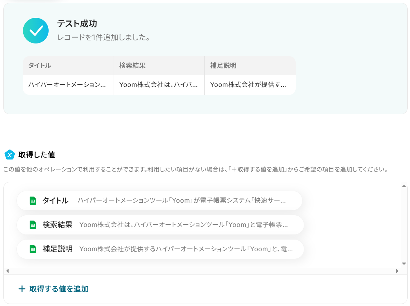Click the Google Sheets icon in the タイトル row
This screenshot has width=410, height=306.
(33, 201)
